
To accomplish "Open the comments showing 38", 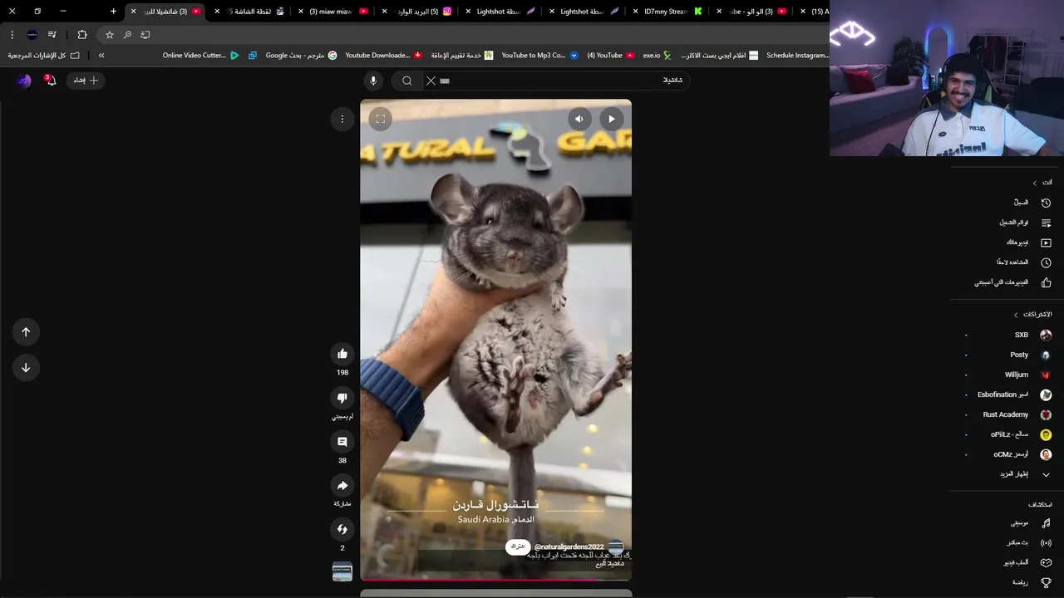I will point(342,442).
